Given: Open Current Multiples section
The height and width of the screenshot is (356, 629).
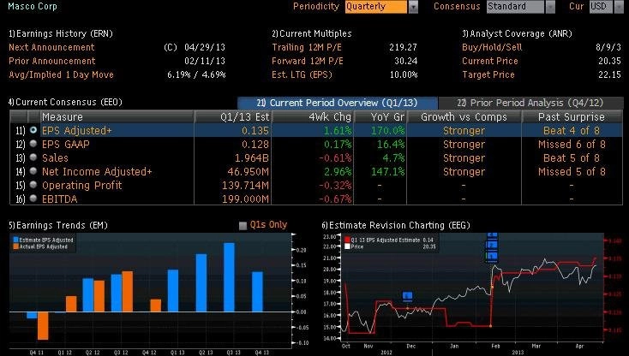Looking at the screenshot, I should click(312, 33).
